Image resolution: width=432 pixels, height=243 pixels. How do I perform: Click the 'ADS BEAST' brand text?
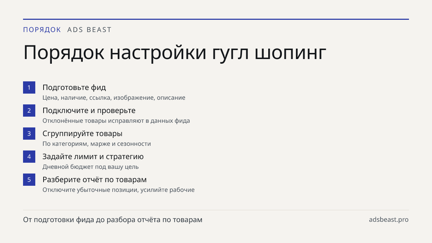pyautogui.click(x=89, y=30)
